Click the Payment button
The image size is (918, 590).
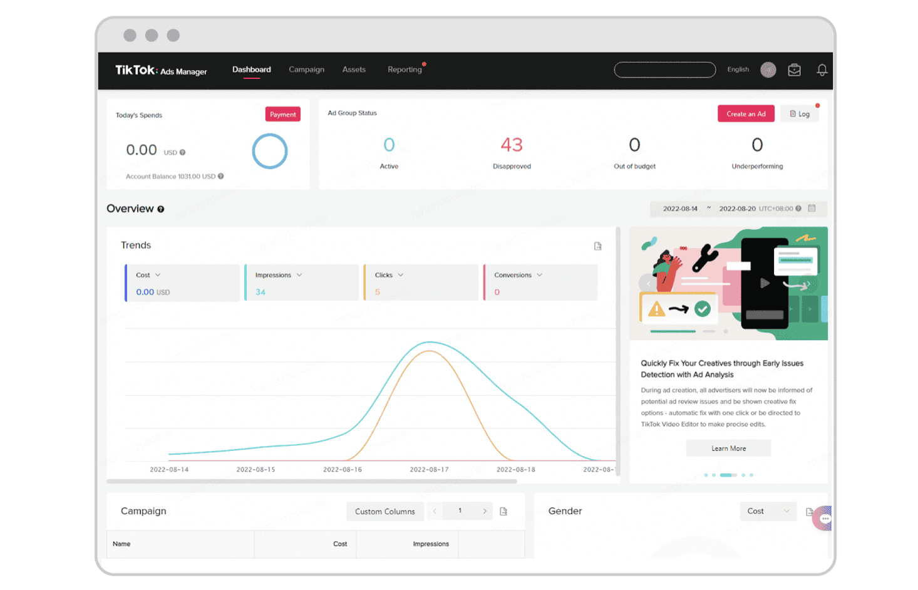(283, 114)
